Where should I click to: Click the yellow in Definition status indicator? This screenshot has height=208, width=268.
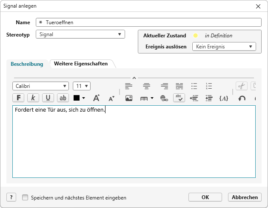(x=196, y=36)
